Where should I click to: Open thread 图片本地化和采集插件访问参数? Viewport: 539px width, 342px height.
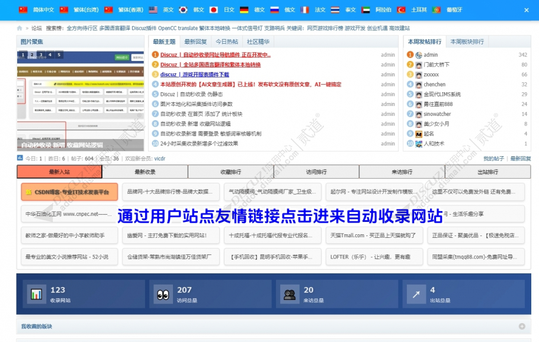click(197, 104)
